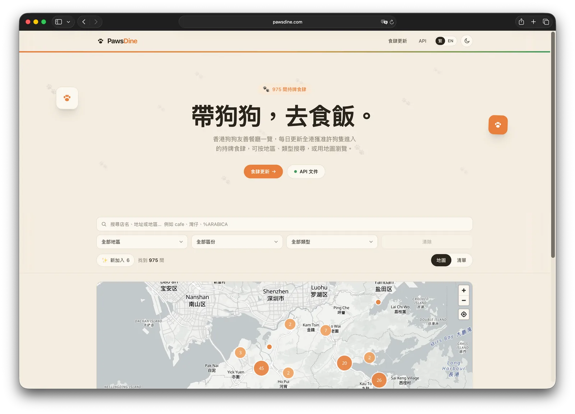Open the 食肆更新 navigation link
This screenshot has width=575, height=414.
397,41
